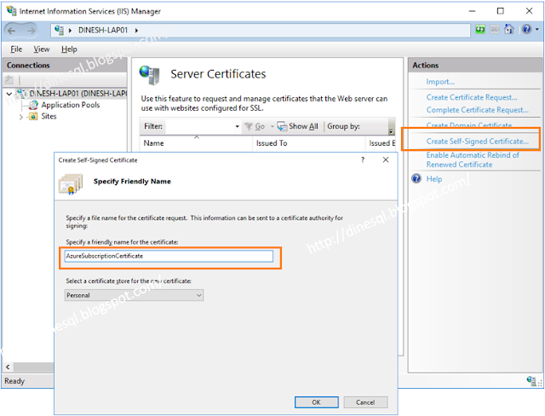This screenshot has width=545, height=416.
Task: Collapse the DINESH-LAP01 tree node
Action: click(x=9, y=94)
